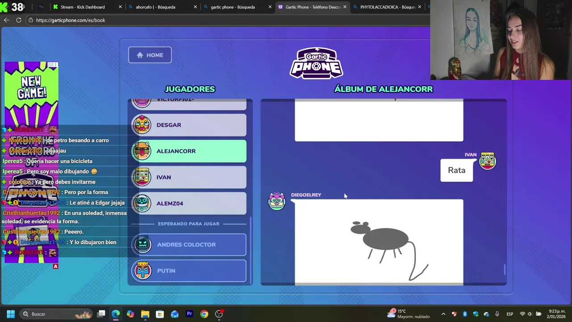Open Microsoft Store from taskbar
The width and height of the screenshot is (572, 322).
tap(160, 314)
